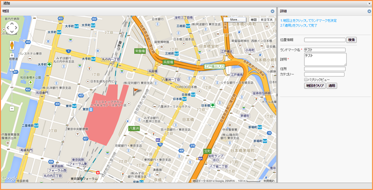Viewport: 373px width, 190px height.
Task: Collapse the 詳細 panel with arrow
Action: (x=369, y=11)
